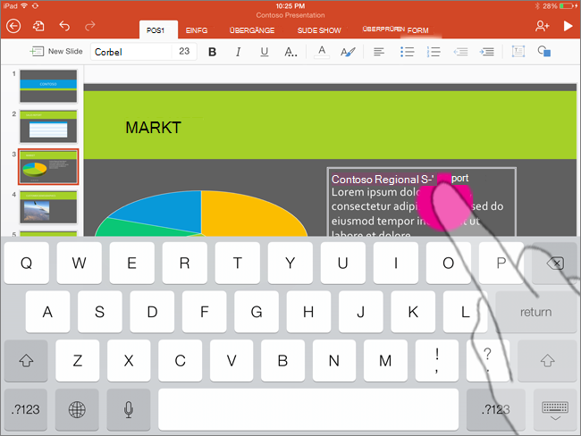Open the ÜBERPRÜFEN tab
Screen dimensions: 581x436
point(383,29)
